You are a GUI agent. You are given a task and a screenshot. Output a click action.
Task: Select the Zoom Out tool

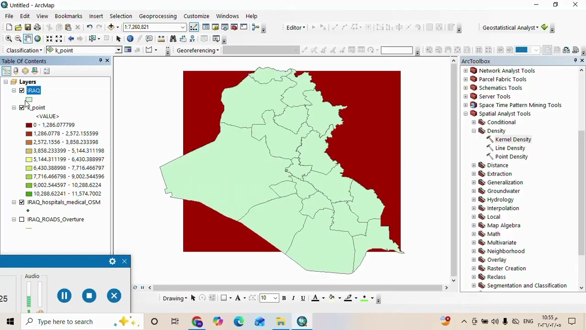tap(18, 39)
